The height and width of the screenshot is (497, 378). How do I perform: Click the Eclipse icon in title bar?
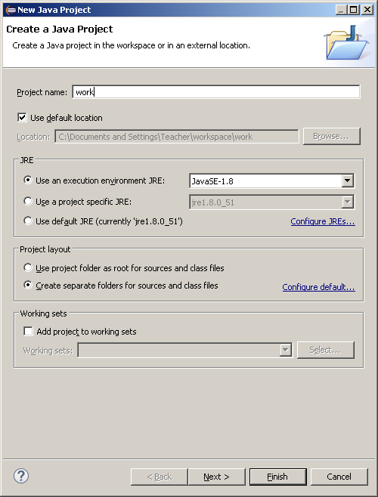point(10,10)
